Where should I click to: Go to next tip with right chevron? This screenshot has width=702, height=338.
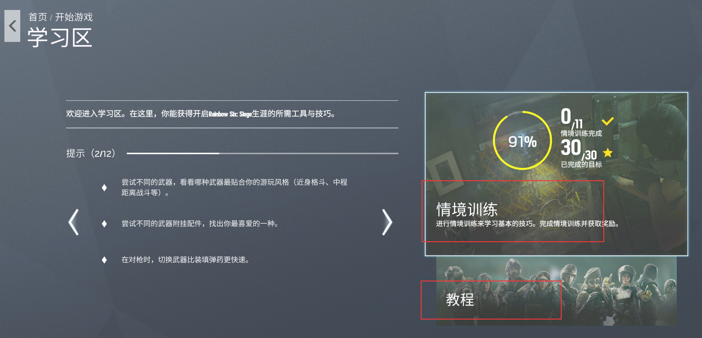pyautogui.click(x=387, y=222)
